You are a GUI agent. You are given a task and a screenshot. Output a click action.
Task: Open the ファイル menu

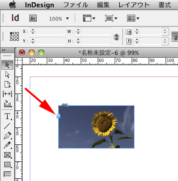pyautogui.click(x=76, y=5)
